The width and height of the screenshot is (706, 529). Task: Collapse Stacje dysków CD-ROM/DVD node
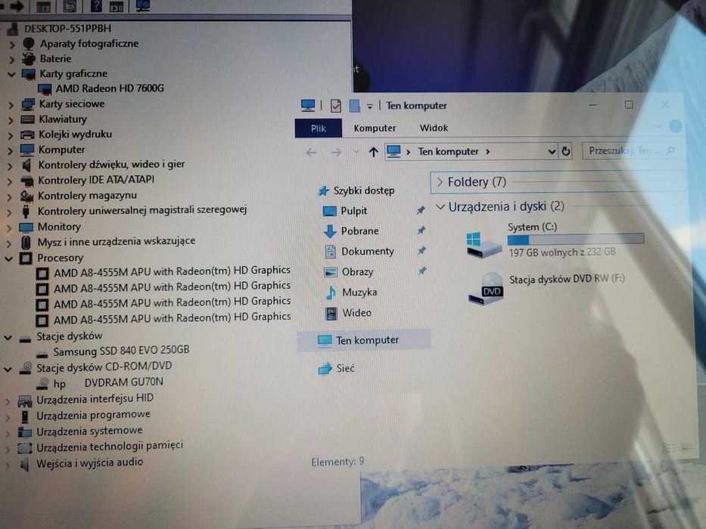pos(8,370)
